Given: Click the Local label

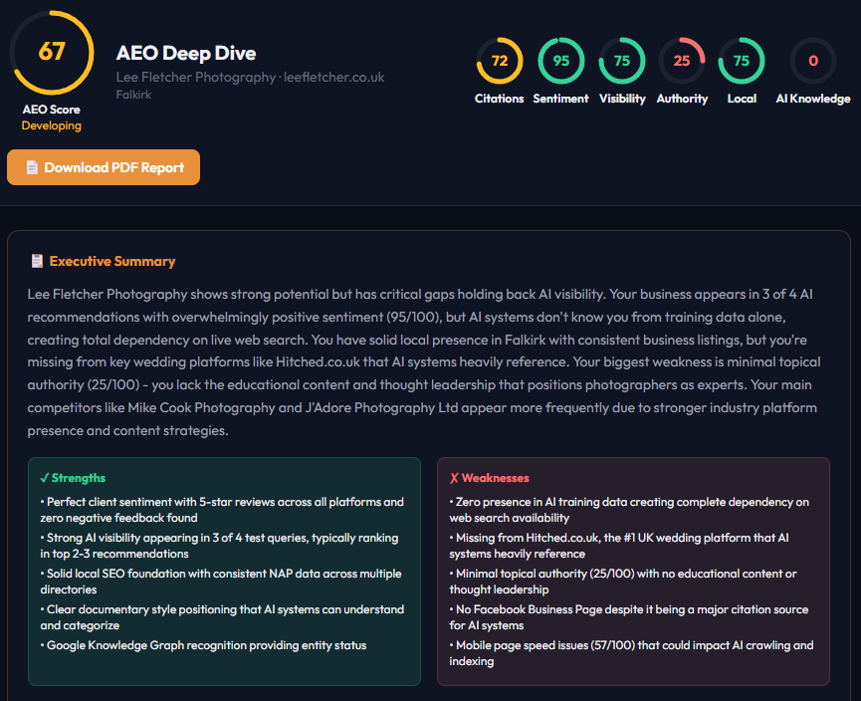Looking at the screenshot, I should tap(742, 99).
